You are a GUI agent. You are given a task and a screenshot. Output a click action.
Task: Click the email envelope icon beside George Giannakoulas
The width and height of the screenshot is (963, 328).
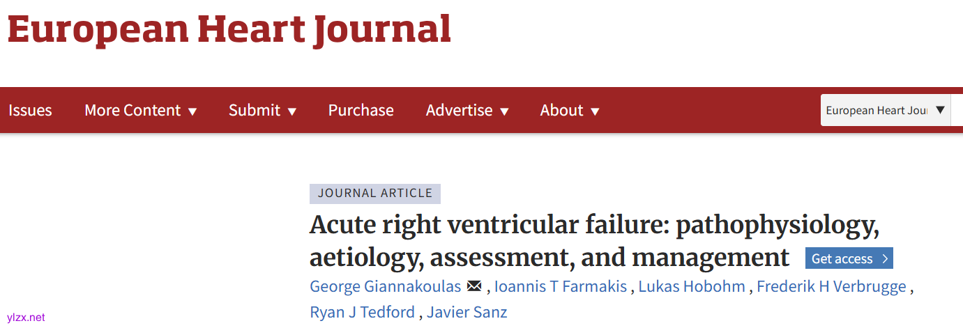(x=474, y=286)
